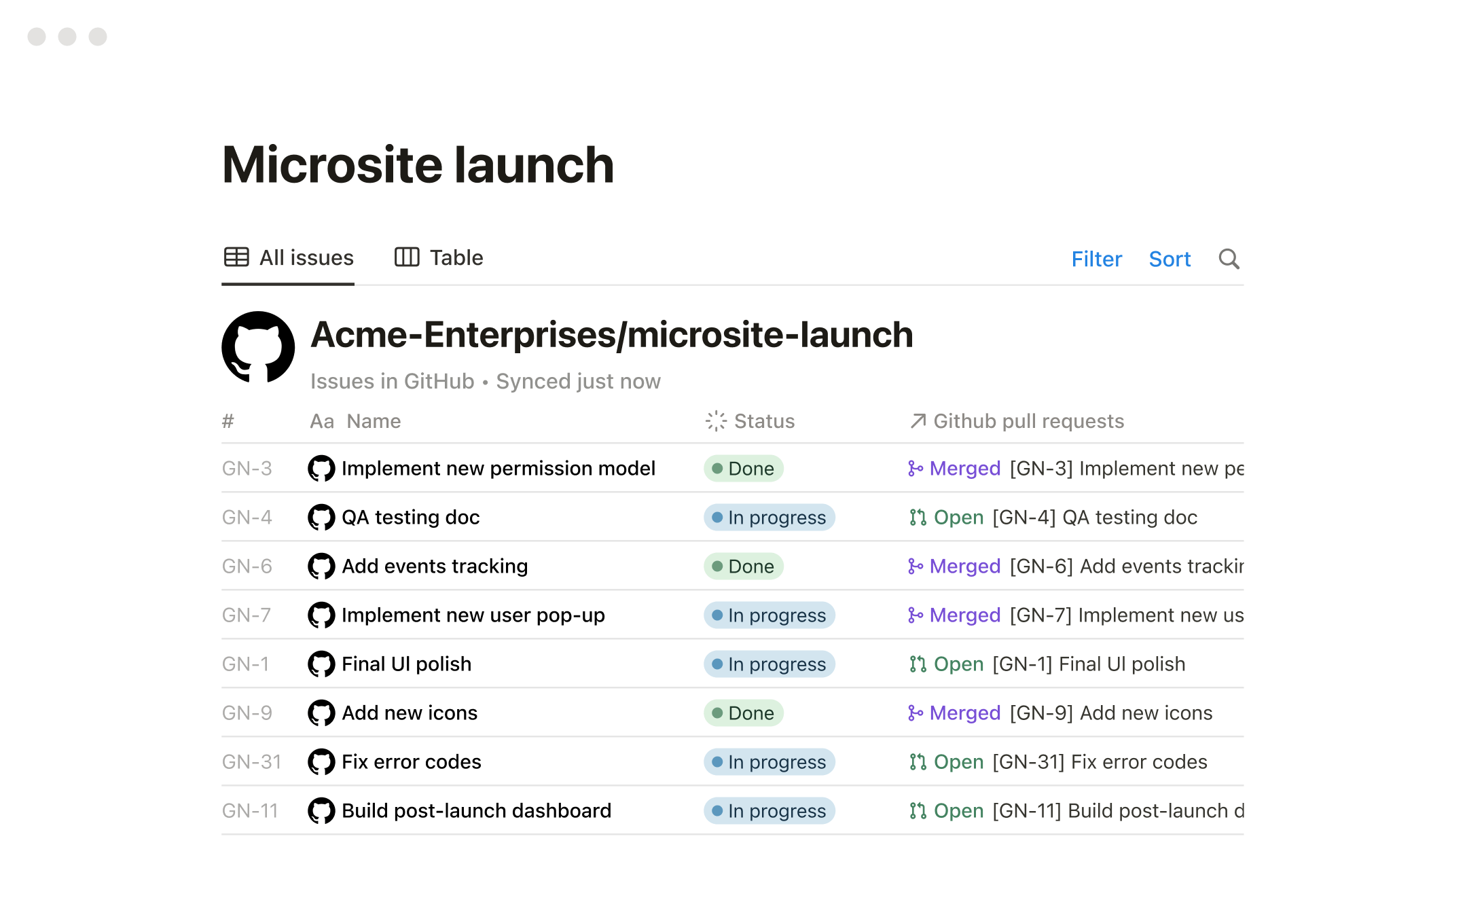Click the All issues table view icon

(236, 257)
